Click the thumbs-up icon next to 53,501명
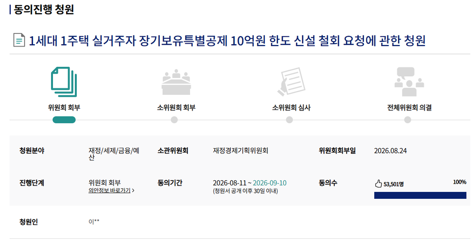 (378, 184)
